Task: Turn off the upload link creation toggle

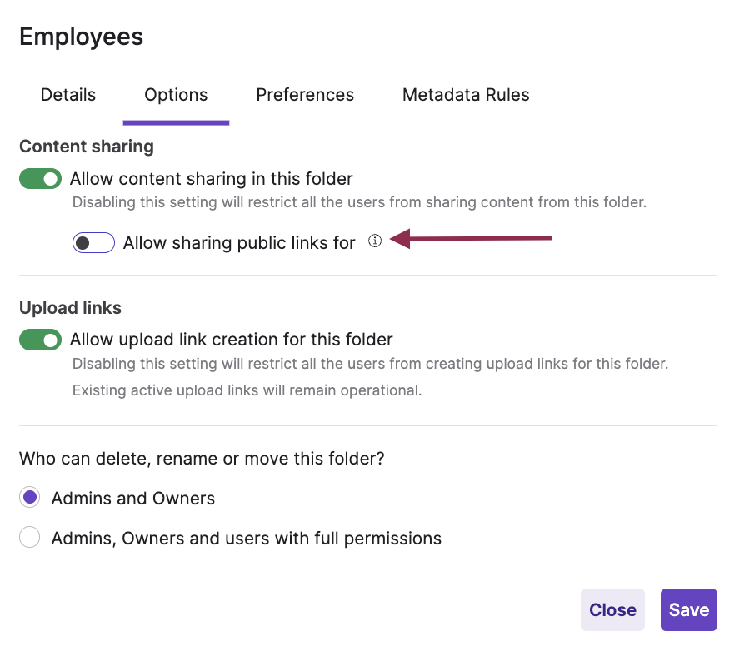Action: click(x=41, y=340)
